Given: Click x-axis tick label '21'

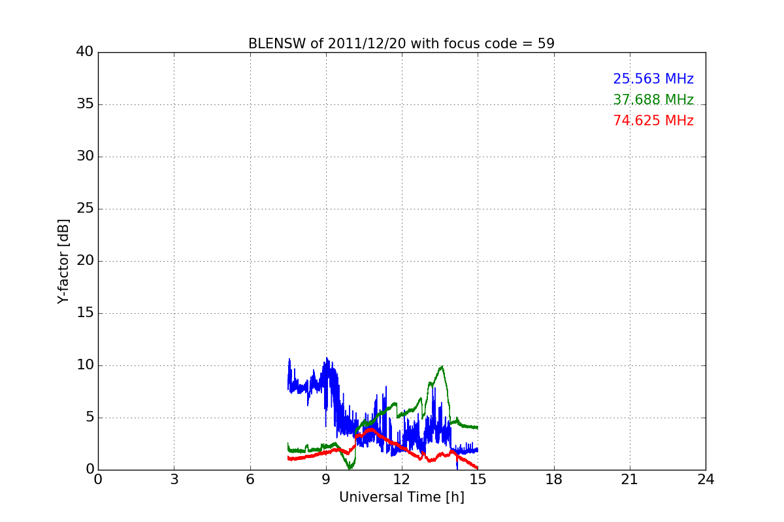Looking at the screenshot, I should (x=630, y=480).
